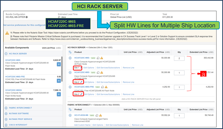
Task: Edit Site 2 pencil on HCIAF220C-M6S-FRE line
Action: [x=81, y=94]
